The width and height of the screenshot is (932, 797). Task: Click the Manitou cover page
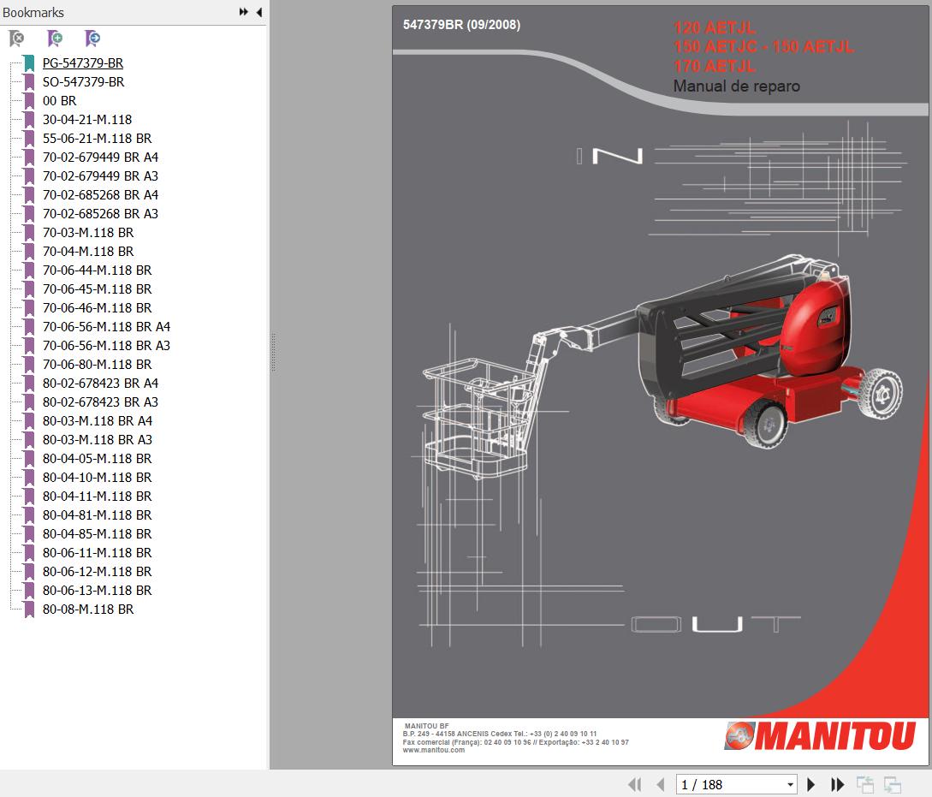point(661,385)
